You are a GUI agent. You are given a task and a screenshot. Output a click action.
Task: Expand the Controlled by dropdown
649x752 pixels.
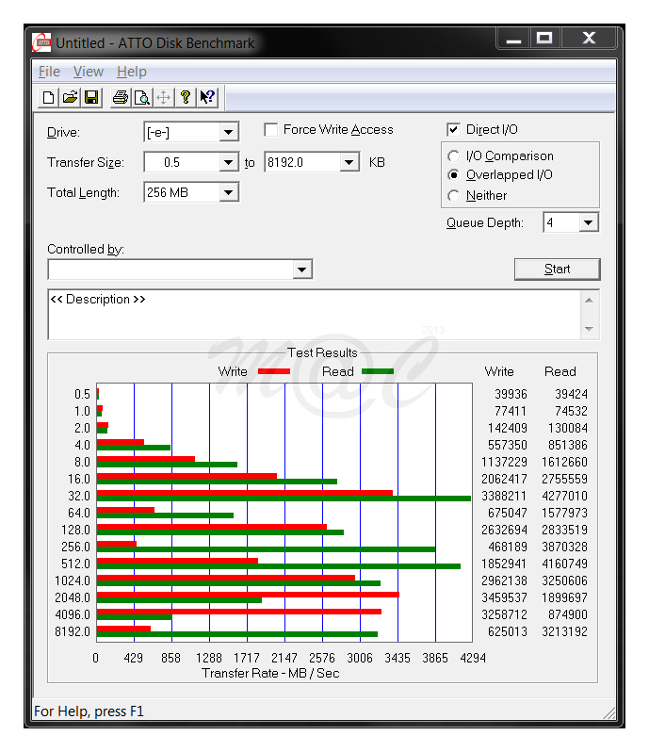click(302, 270)
